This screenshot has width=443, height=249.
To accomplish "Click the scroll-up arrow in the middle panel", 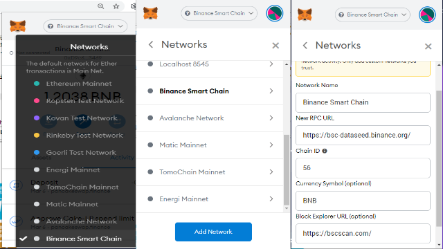I will (x=287, y=64).
